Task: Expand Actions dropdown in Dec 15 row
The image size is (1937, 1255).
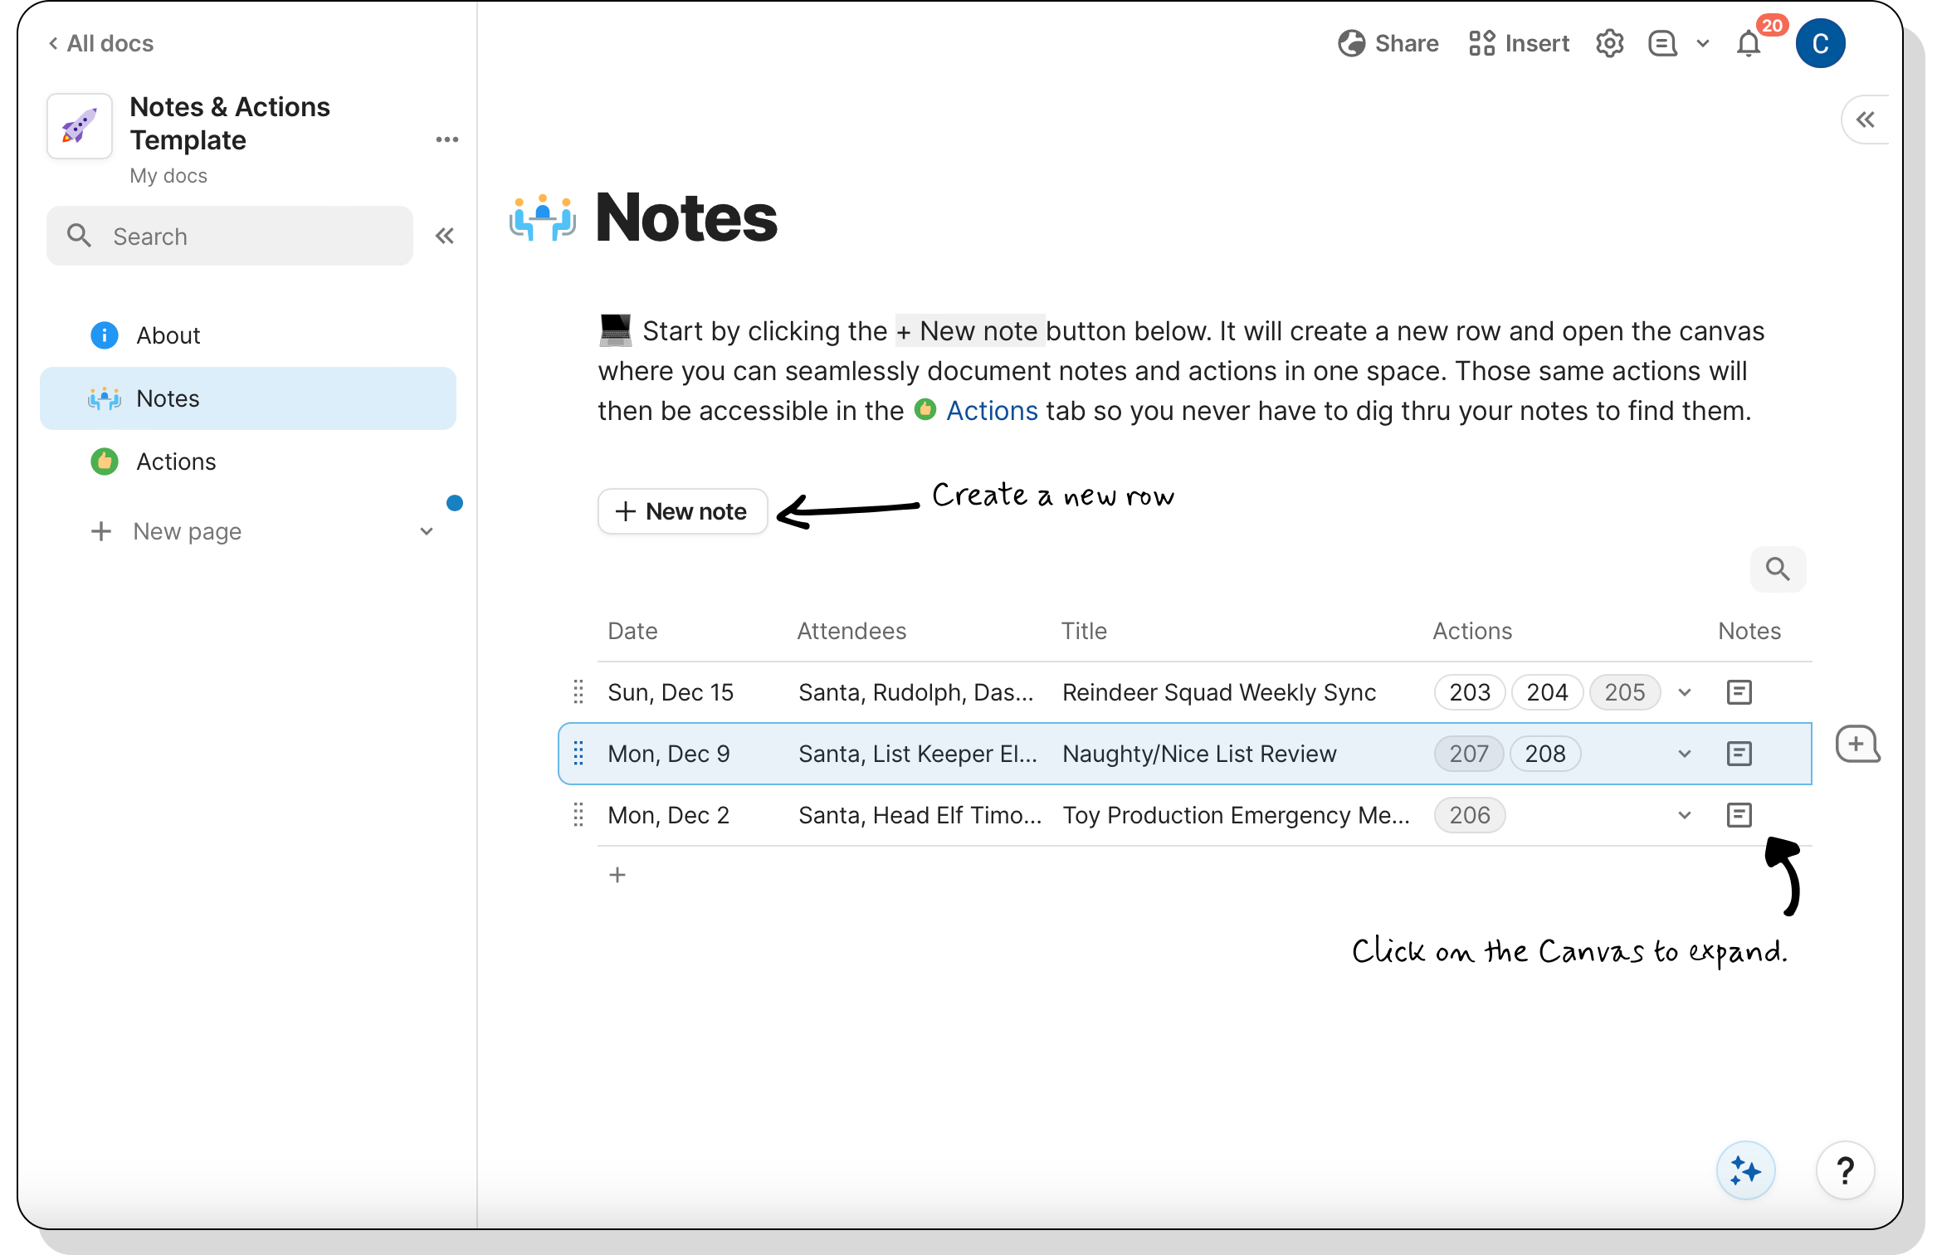Action: (x=1685, y=692)
